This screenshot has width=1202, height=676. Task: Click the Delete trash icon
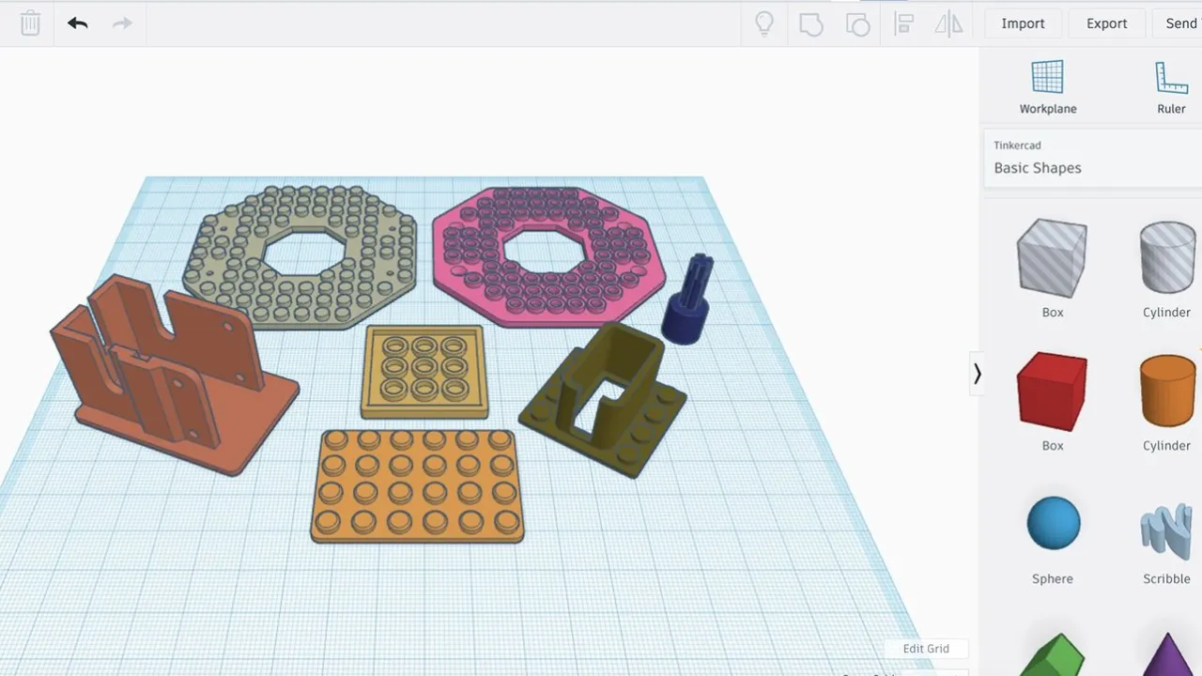(x=30, y=23)
